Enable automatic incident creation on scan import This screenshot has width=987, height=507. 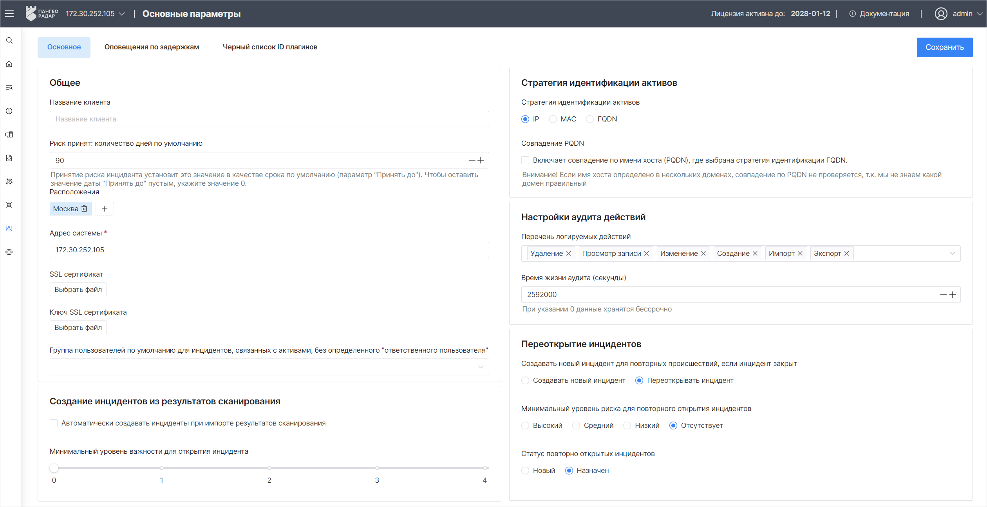[x=54, y=423]
